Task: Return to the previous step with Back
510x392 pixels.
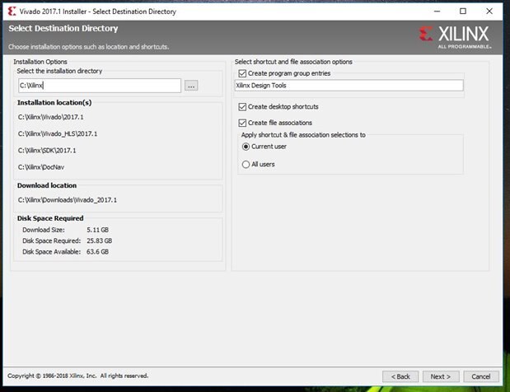Action: pyautogui.click(x=400, y=376)
